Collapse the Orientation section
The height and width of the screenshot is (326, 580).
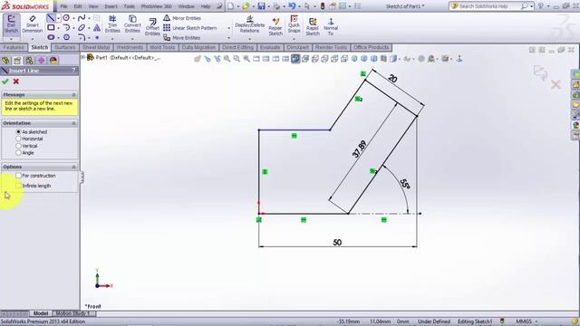point(73,123)
